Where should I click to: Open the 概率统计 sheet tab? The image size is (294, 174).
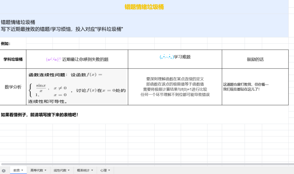pos(83,170)
